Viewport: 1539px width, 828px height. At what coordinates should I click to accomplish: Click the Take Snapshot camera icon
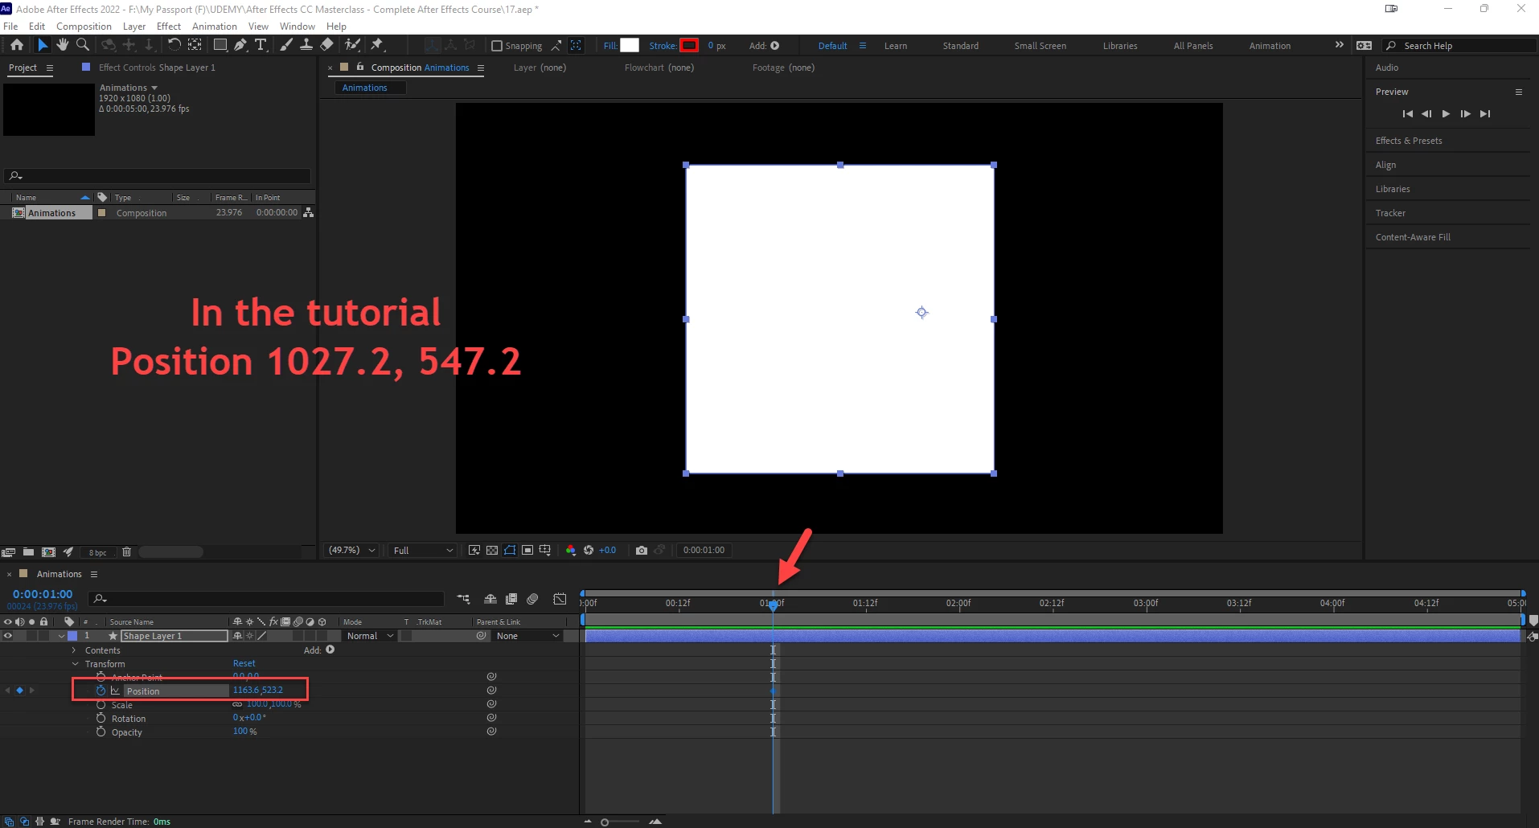642,551
